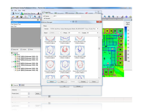Select the arrow pointer tool

(x=30, y=17)
